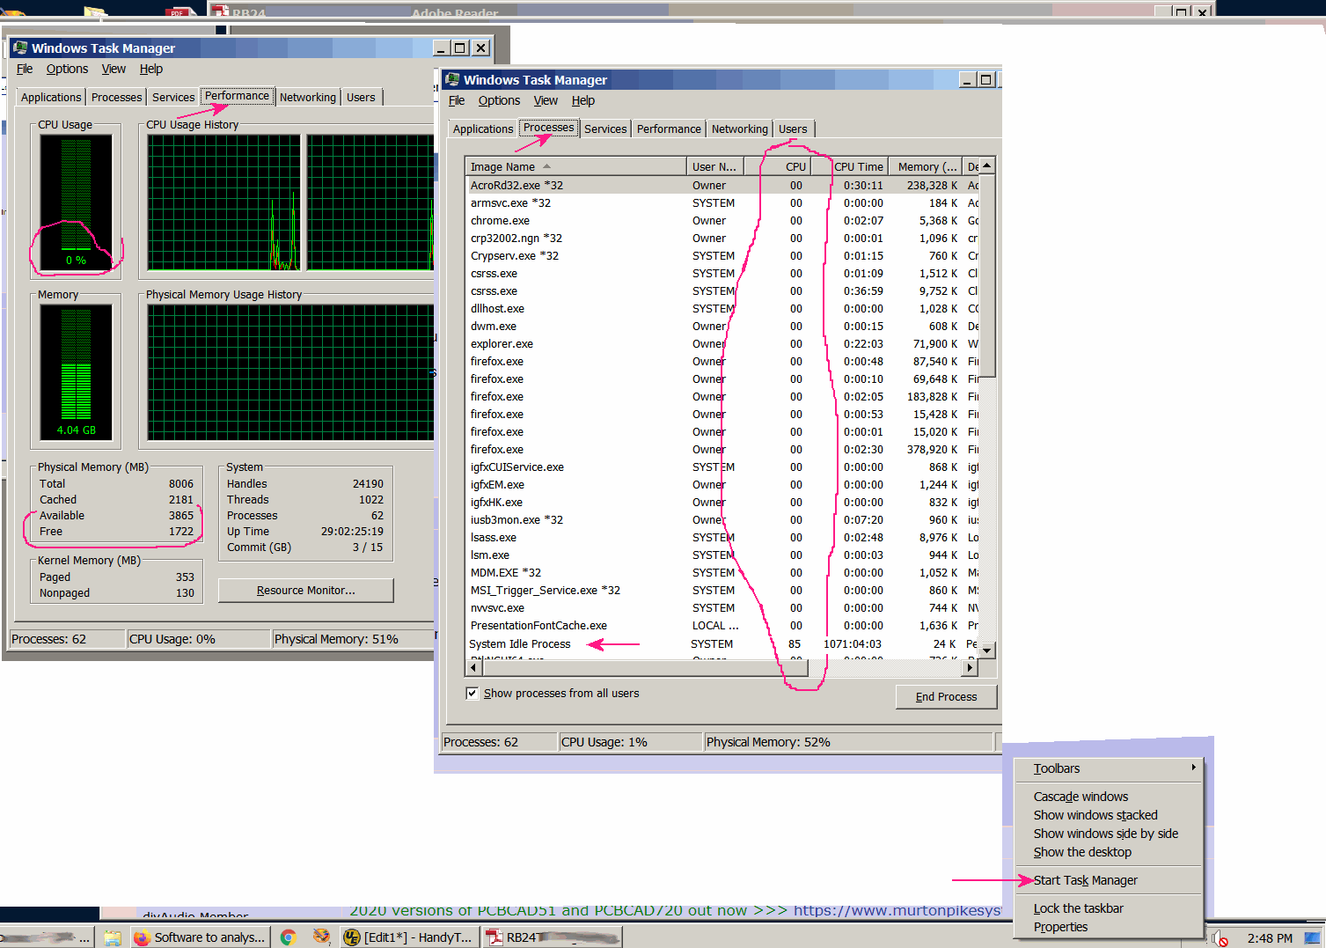Click the Task Manager title icon in Performance window
The image size is (1326, 948).
tap(20, 48)
